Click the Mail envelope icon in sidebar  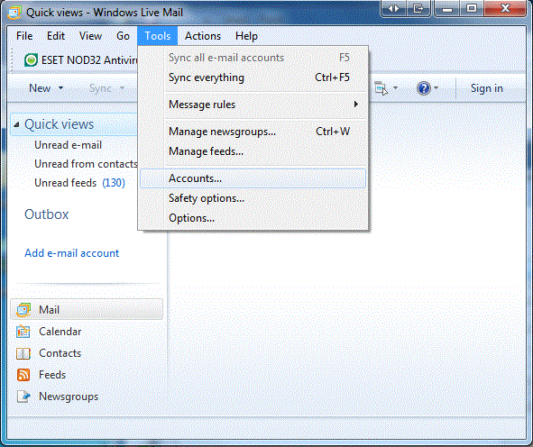[23, 310]
